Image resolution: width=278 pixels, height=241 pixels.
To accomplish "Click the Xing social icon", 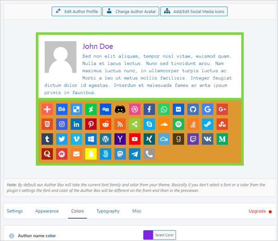I will (149, 139).
